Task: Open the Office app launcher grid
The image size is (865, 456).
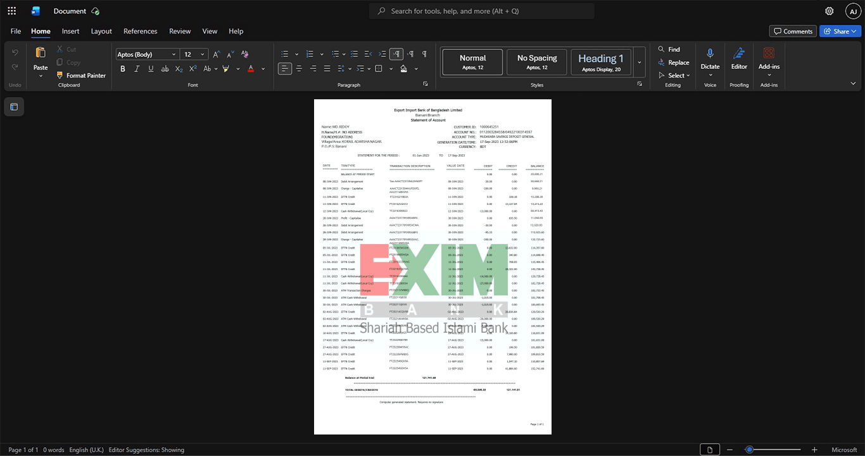Action: [11, 11]
